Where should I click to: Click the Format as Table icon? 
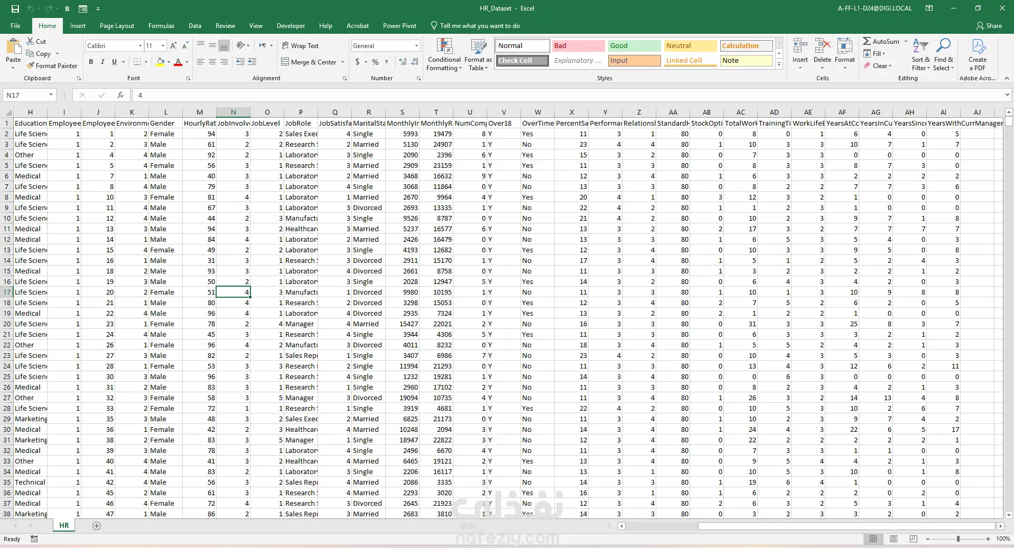pyautogui.click(x=478, y=46)
